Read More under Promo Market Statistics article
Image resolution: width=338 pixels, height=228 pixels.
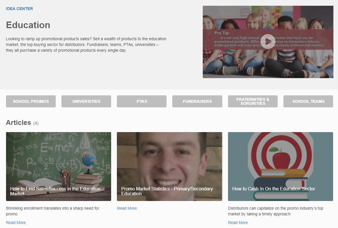127,208
